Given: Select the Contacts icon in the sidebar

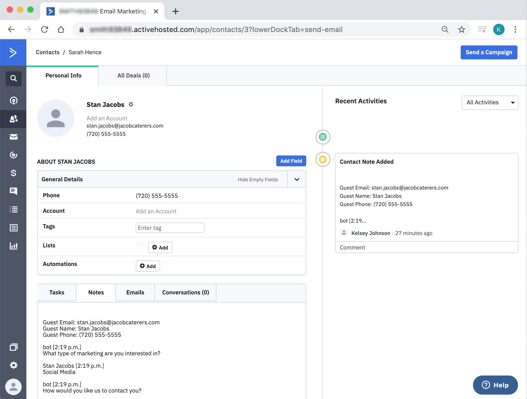Looking at the screenshot, I should pyautogui.click(x=13, y=119).
